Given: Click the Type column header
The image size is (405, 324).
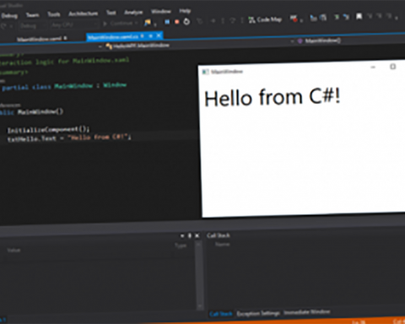Looking at the screenshot, I should click(181, 246).
